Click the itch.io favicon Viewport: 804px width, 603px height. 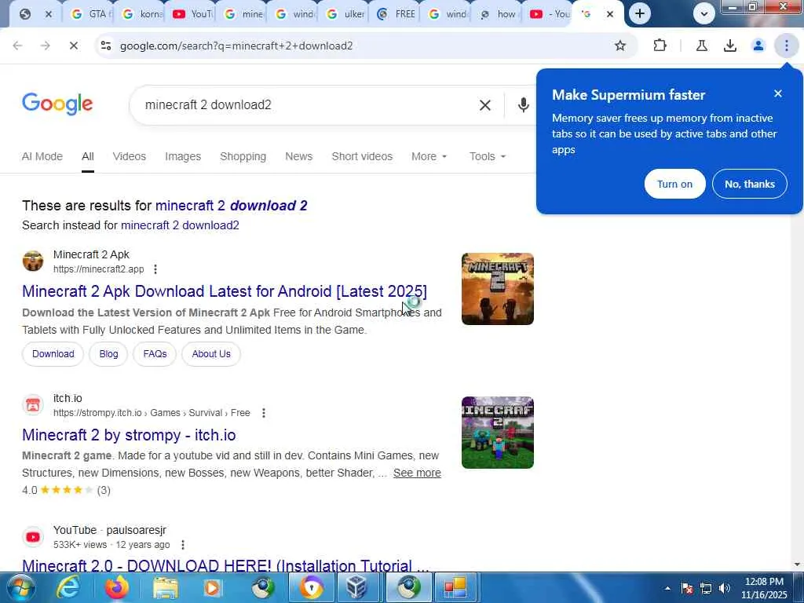pos(33,405)
